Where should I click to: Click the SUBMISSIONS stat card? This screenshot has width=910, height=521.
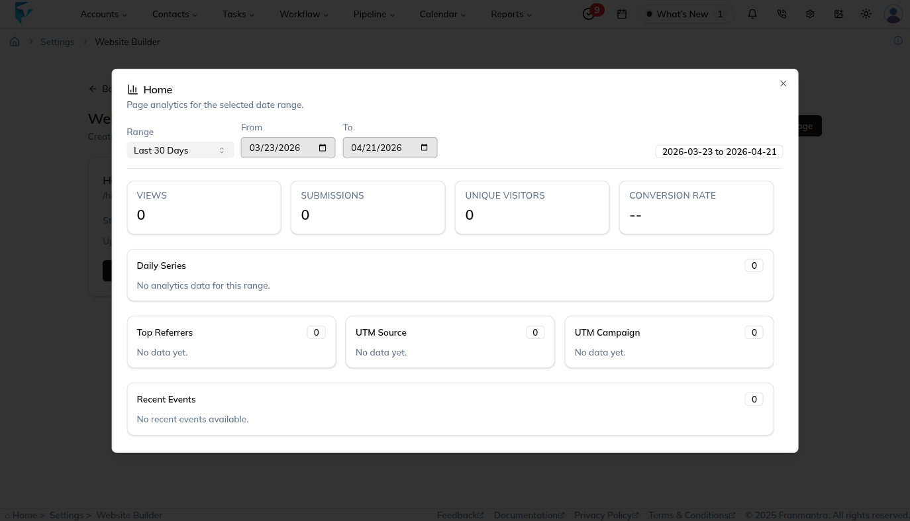tap(368, 207)
